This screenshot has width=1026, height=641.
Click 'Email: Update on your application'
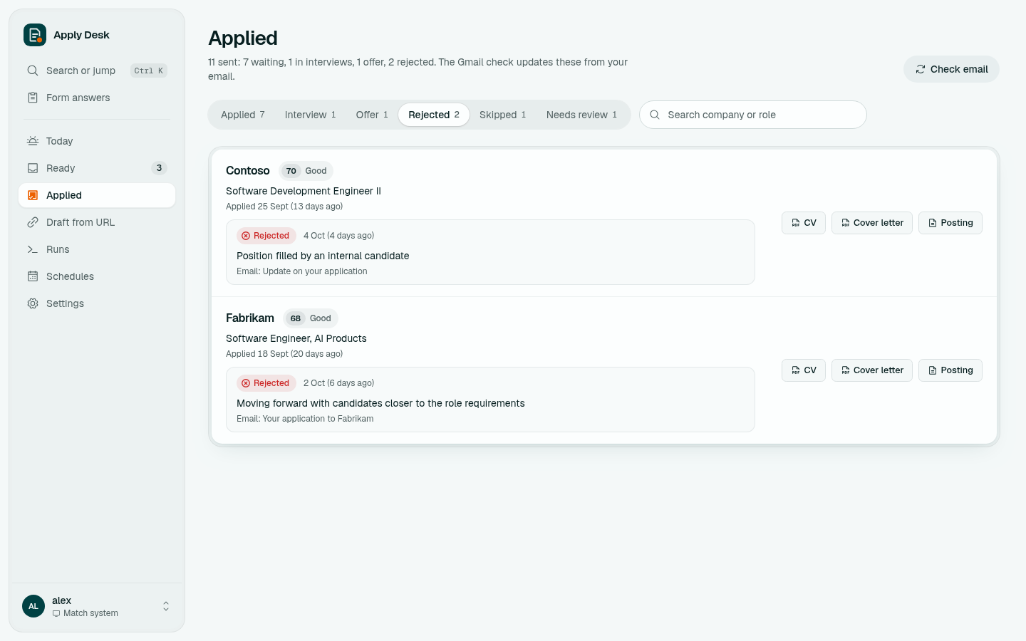tap(302, 271)
